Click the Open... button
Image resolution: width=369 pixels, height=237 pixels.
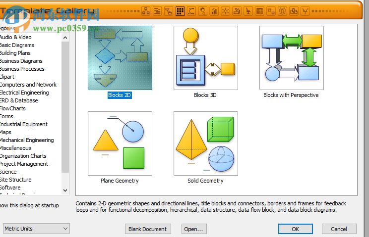pyautogui.click(x=194, y=229)
